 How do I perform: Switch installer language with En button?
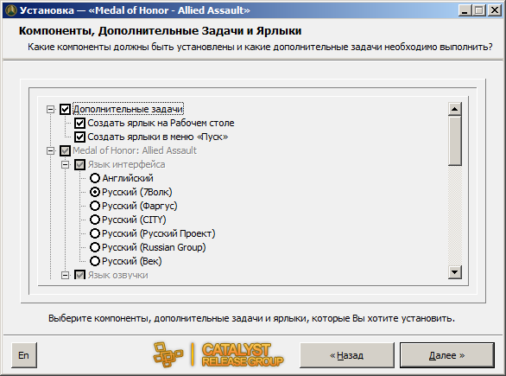pos(24,355)
